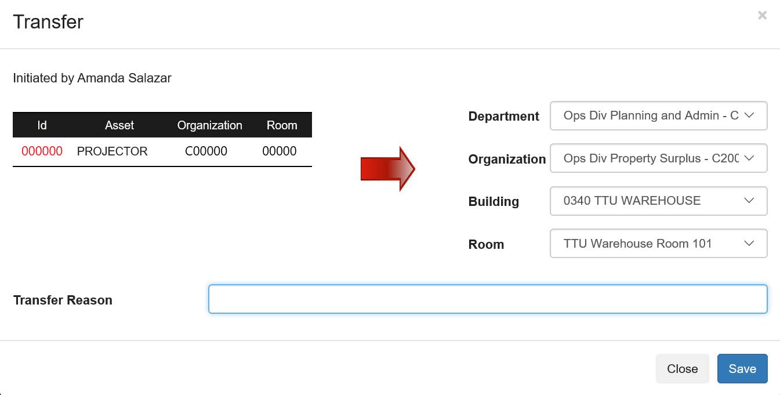This screenshot has width=780, height=395.
Task: Click inside the Transfer Reason field
Action: (487, 299)
